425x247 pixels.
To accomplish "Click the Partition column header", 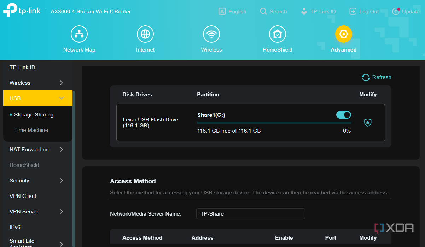I will point(208,95).
